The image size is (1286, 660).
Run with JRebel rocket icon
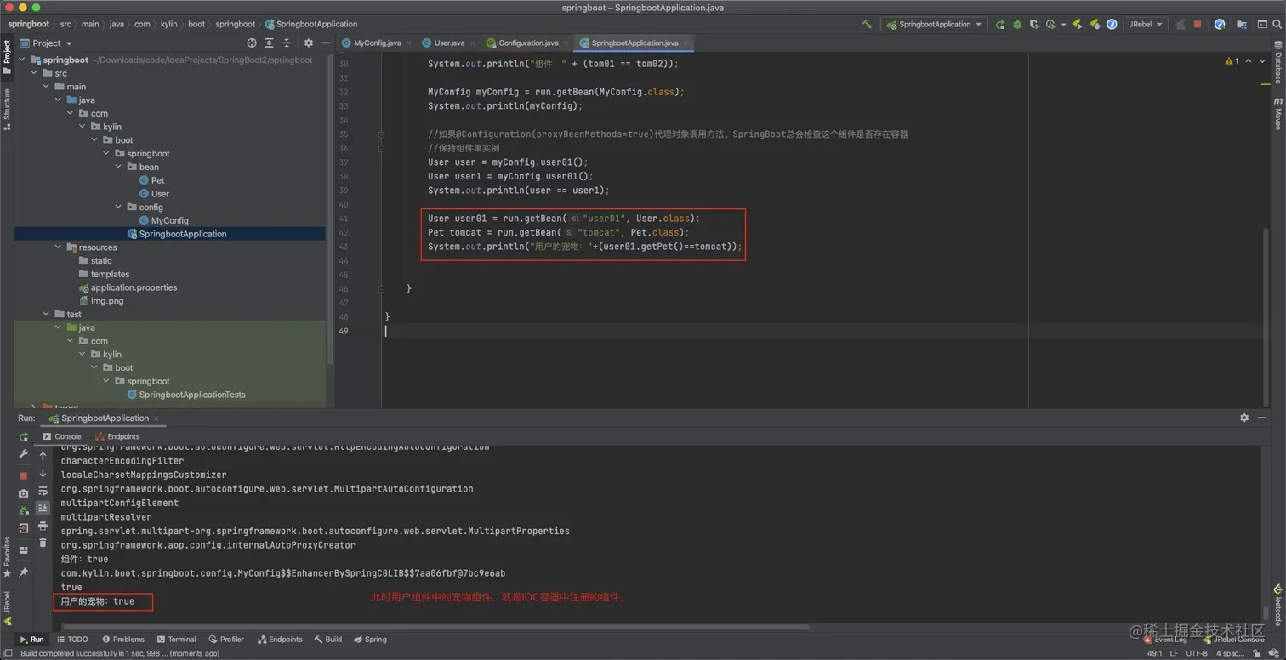(1078, 25)
